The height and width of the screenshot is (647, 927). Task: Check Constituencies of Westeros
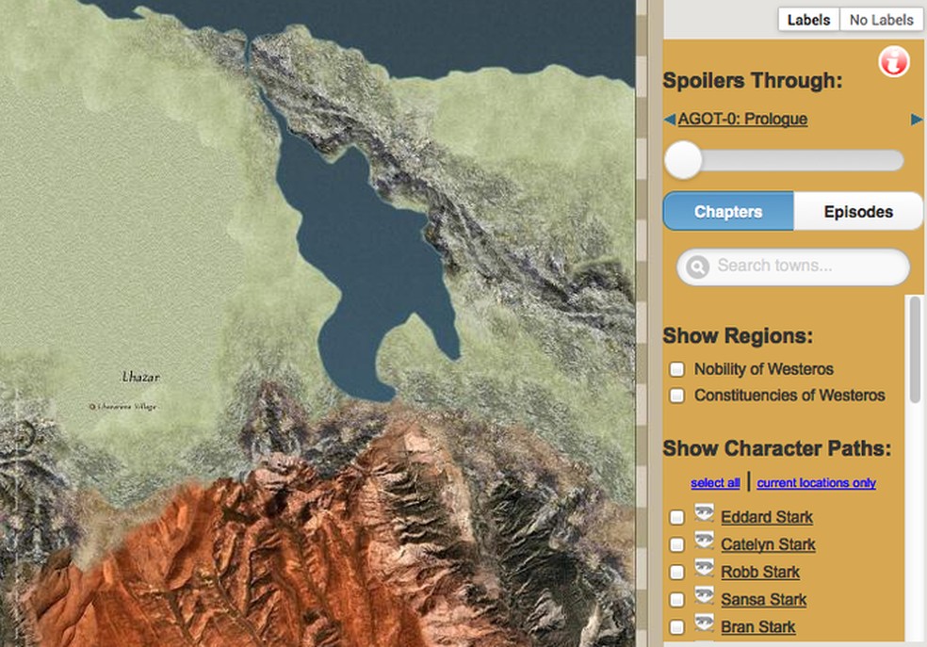click(x=676, y=396)
